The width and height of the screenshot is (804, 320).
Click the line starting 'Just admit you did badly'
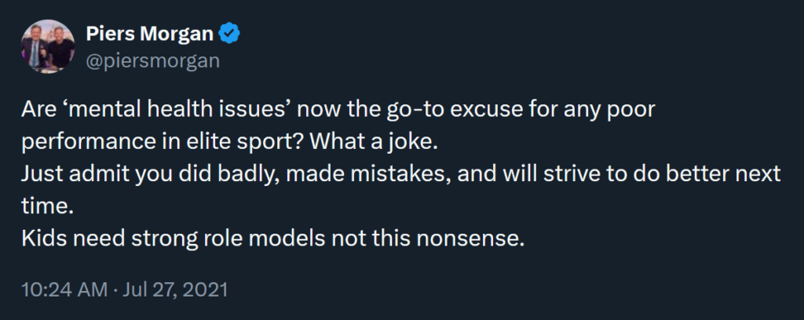(401, 175)
